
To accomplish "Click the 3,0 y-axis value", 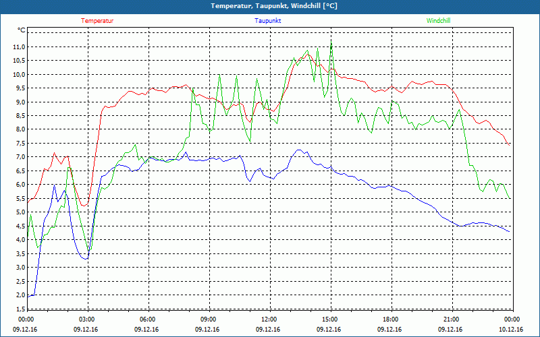I will pyautogui.click(x=20, y=268).
